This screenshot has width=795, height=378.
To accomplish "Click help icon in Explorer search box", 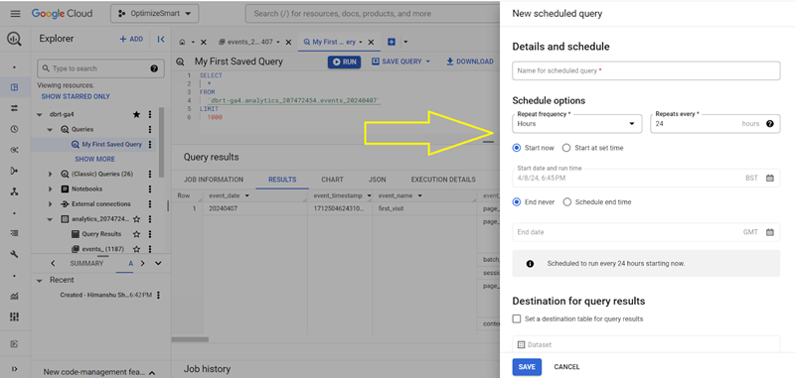I will coord(154,68).
